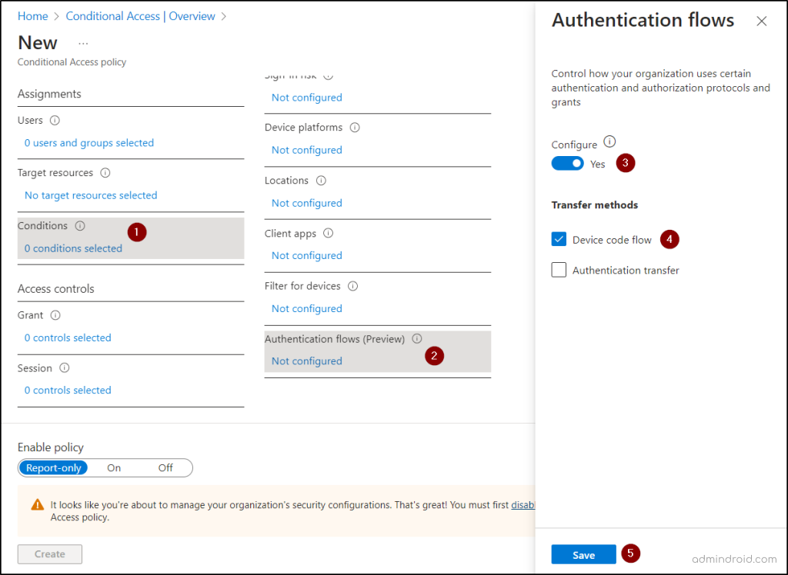Click the Authentication flows (Preview) info icon
Viewport: 788px width, 575px height.
tap(416, 338)
